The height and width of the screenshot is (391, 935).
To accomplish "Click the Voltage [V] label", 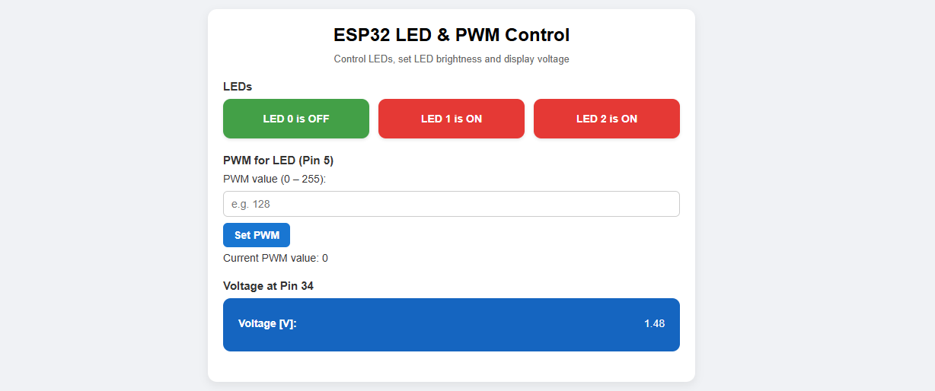I will [267, 323].
